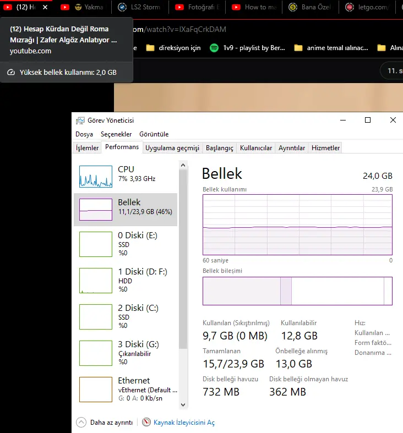
Task: Click the sidebar vertical scrollbar thumb
Action: [183, 259]
